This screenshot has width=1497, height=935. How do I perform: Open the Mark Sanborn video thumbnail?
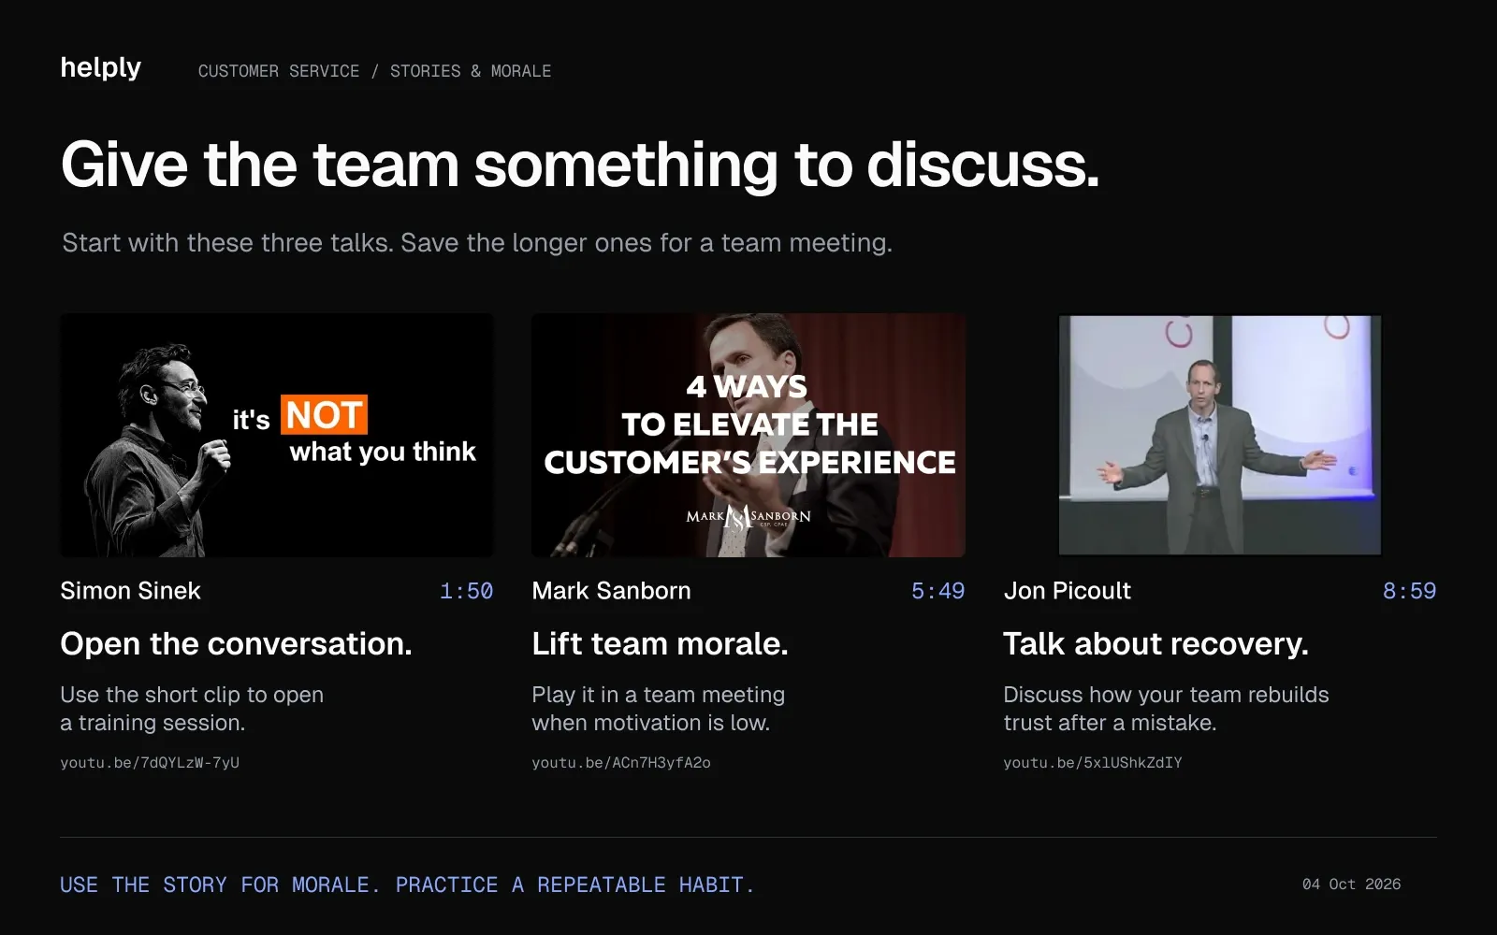click(748, 435)
